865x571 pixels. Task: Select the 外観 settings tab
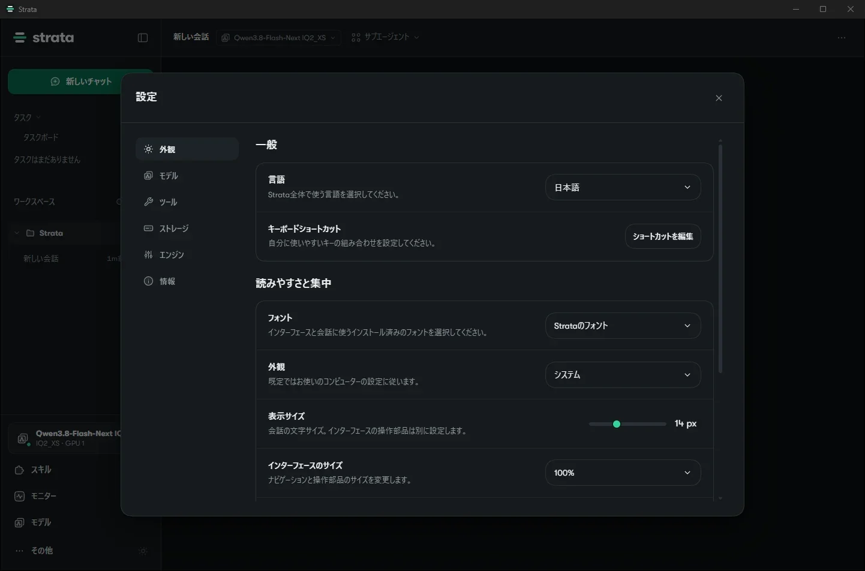point(187,149)
